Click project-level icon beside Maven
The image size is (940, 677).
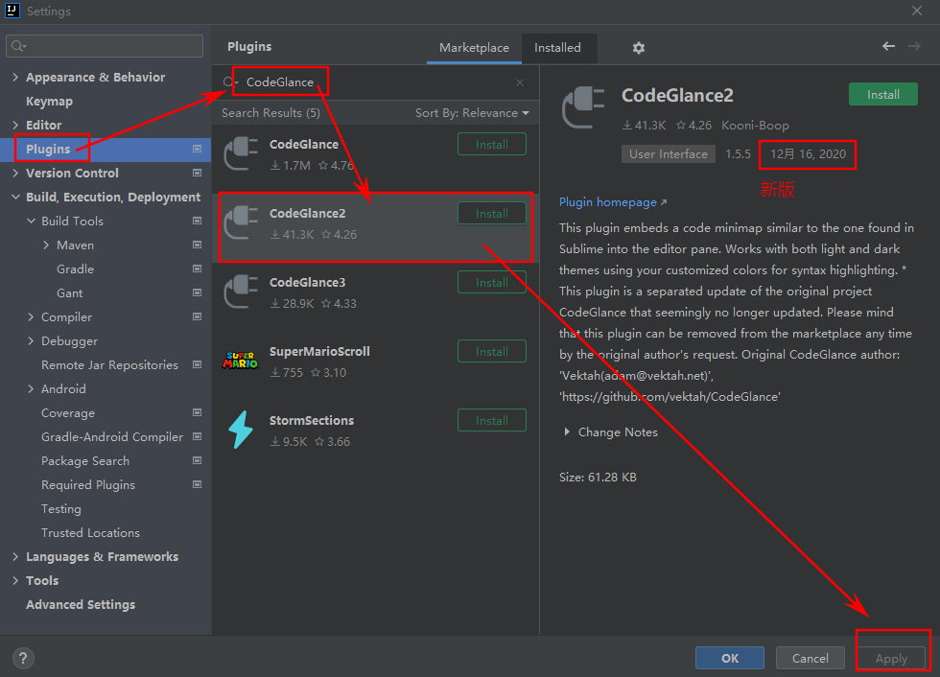pyautogui.click(x=197, y=245)
